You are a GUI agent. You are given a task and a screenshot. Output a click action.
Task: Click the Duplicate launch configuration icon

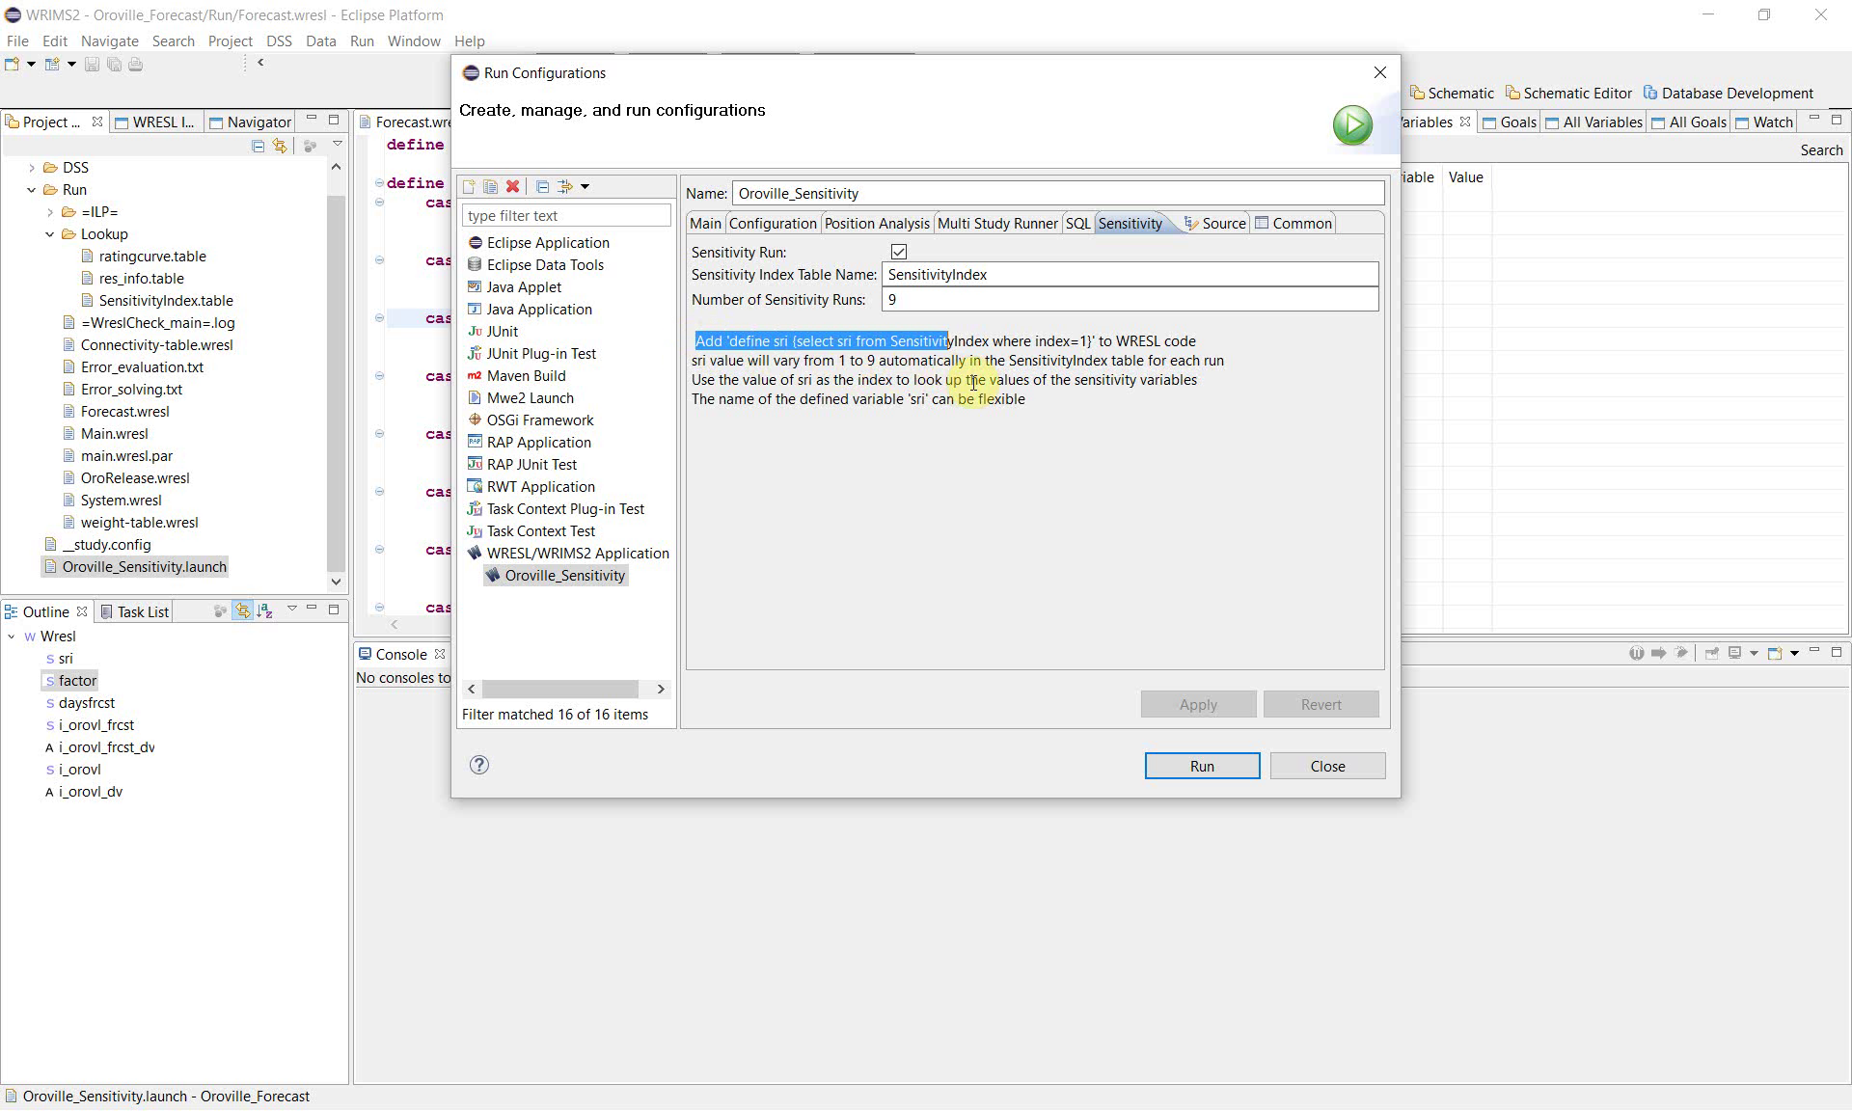[490, 187]
